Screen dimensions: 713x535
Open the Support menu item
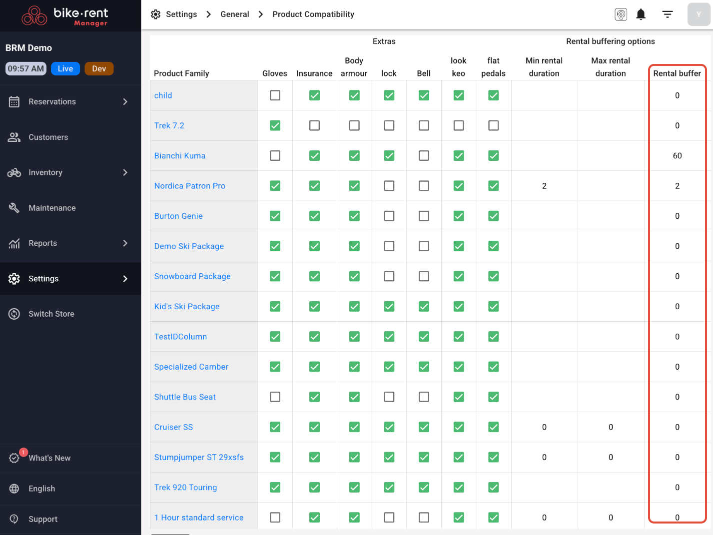[x=70, y=519]
